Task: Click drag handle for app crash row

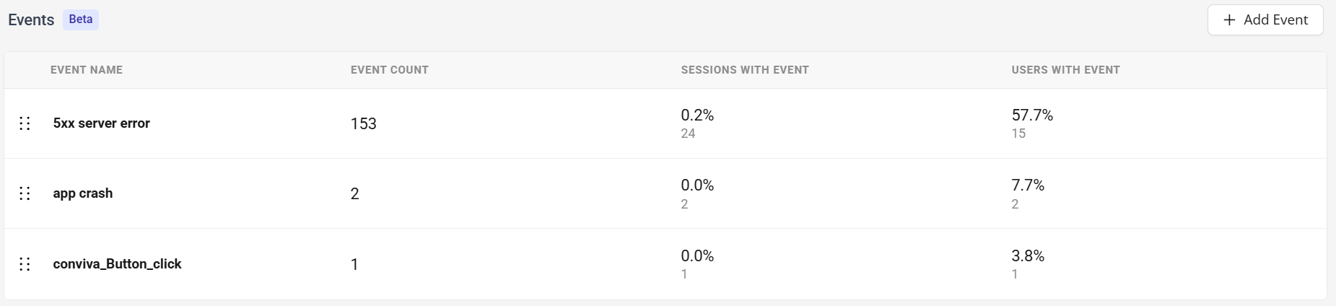Action: [x=25, y=193]
